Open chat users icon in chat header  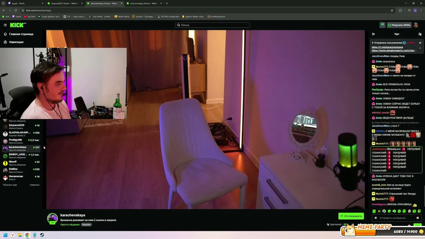420,34
